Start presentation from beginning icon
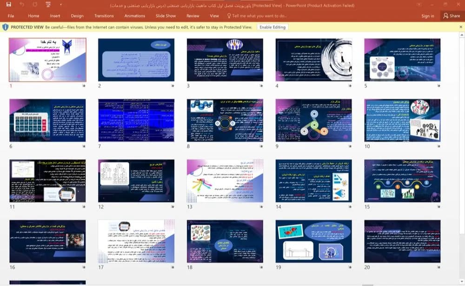This screenshot has width=465, height=286. point(48,5)
